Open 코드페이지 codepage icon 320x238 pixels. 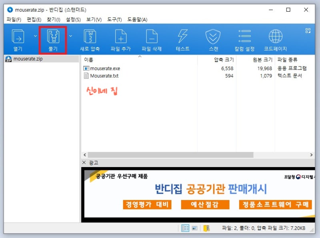point(275,39)
